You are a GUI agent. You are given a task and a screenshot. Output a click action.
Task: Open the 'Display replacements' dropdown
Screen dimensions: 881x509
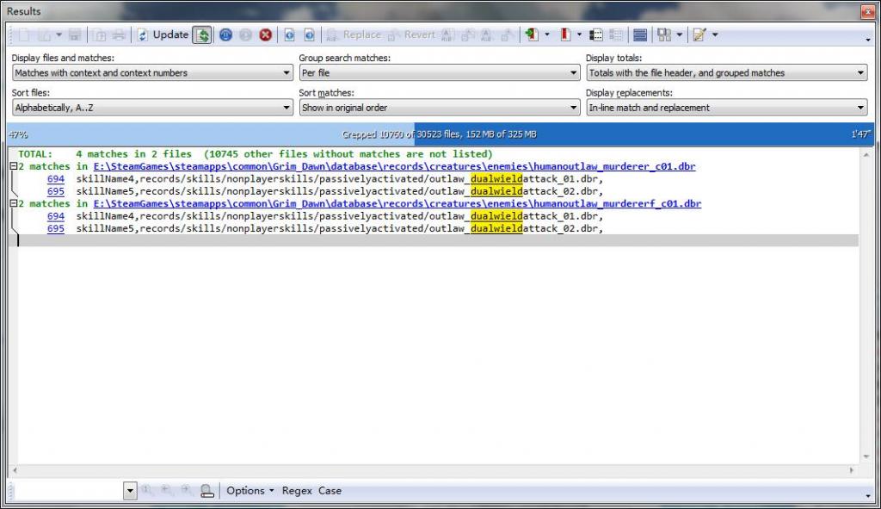click(x=726, y=108)
